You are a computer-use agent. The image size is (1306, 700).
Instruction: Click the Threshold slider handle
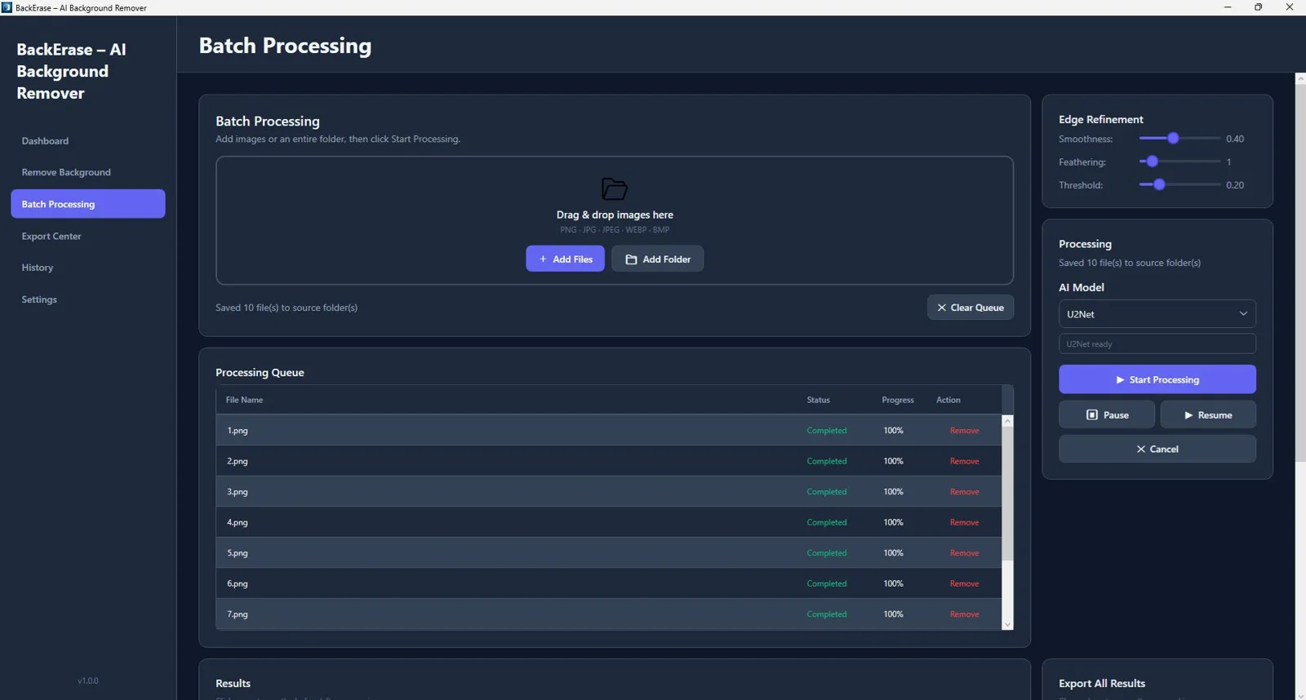click(1159, 185)
